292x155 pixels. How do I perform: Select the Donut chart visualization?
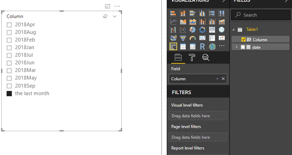click(202, 30)
